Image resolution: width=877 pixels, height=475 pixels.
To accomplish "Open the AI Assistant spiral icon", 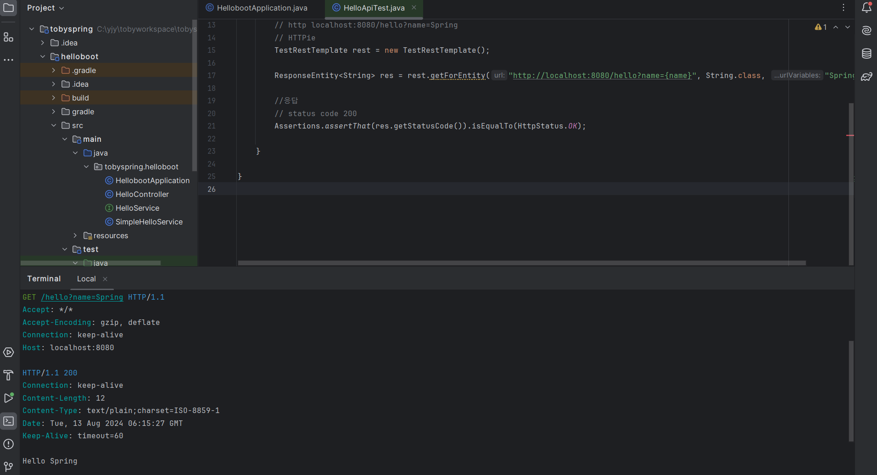I will pos(866,31).
